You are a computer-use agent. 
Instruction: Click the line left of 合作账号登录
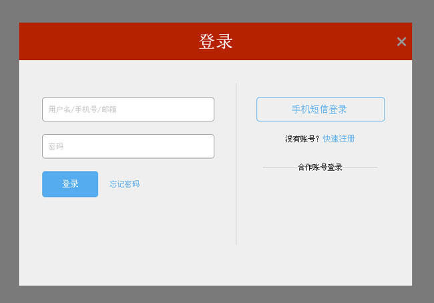point(279,168)
